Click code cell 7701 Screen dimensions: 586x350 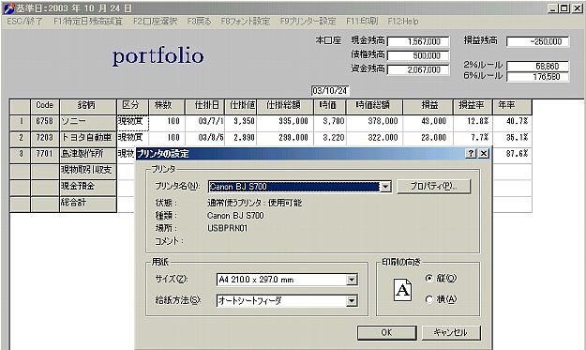pyautogui.click(x=45, y=155)
